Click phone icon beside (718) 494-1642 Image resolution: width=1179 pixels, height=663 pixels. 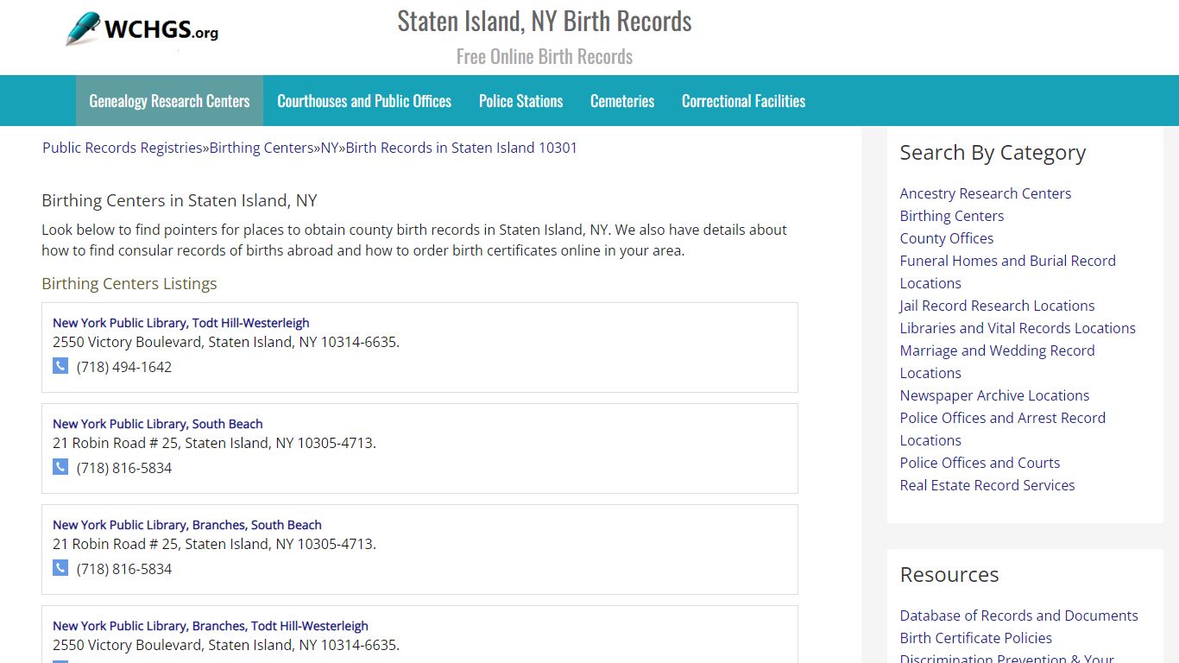(x=60, y=366)
